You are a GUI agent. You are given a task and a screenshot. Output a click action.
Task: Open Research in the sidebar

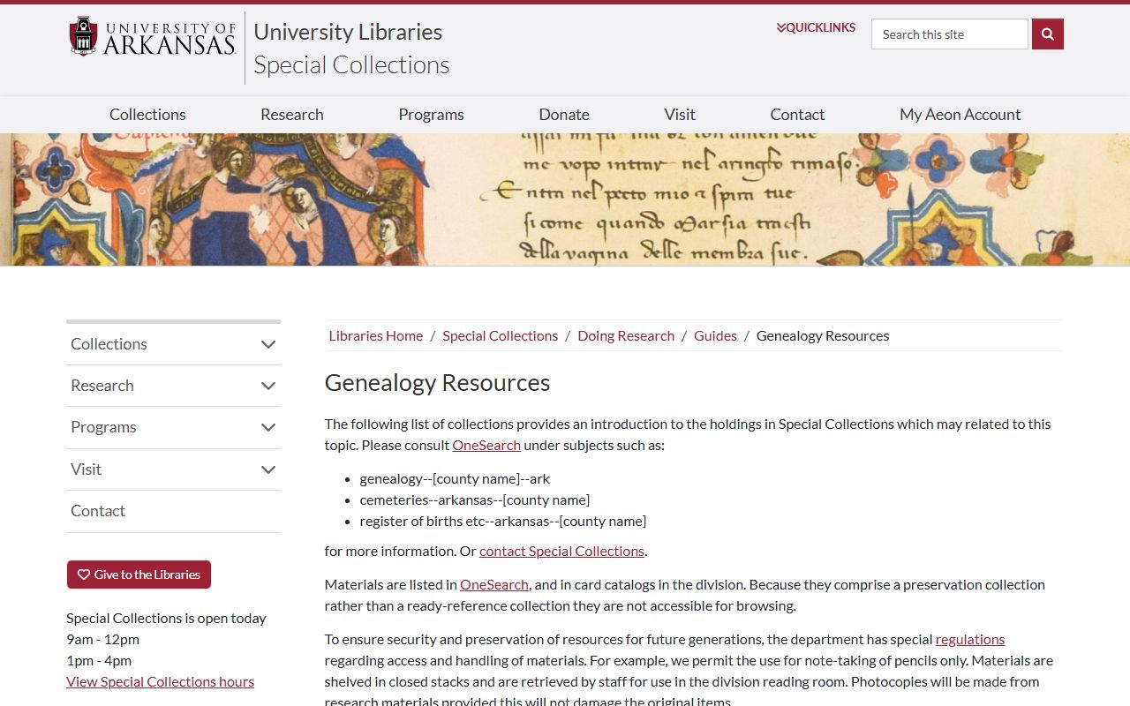102,386
